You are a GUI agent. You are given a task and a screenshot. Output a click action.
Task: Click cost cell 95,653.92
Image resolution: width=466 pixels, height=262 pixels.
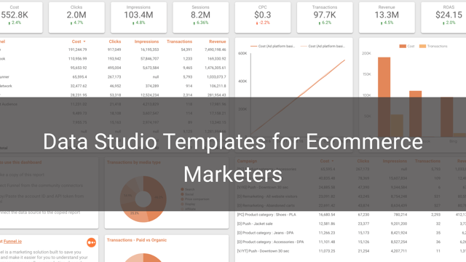pyautogui.click(x=79, y=68)
